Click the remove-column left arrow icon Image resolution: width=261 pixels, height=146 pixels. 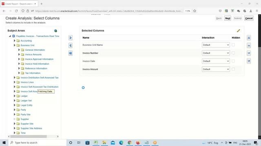click(71, 45)
